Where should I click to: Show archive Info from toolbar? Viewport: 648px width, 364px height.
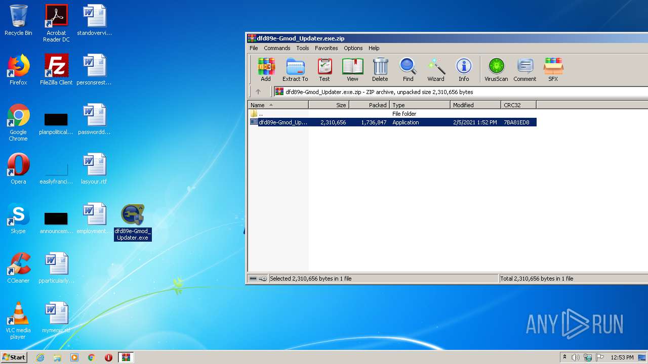(464, 70)
